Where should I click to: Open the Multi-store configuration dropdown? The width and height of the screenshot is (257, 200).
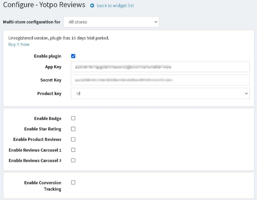111,22
